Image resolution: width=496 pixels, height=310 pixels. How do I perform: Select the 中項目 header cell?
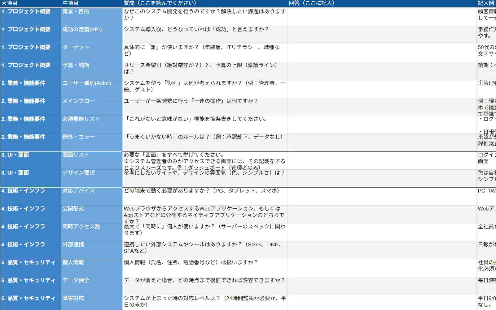point(91,3)
